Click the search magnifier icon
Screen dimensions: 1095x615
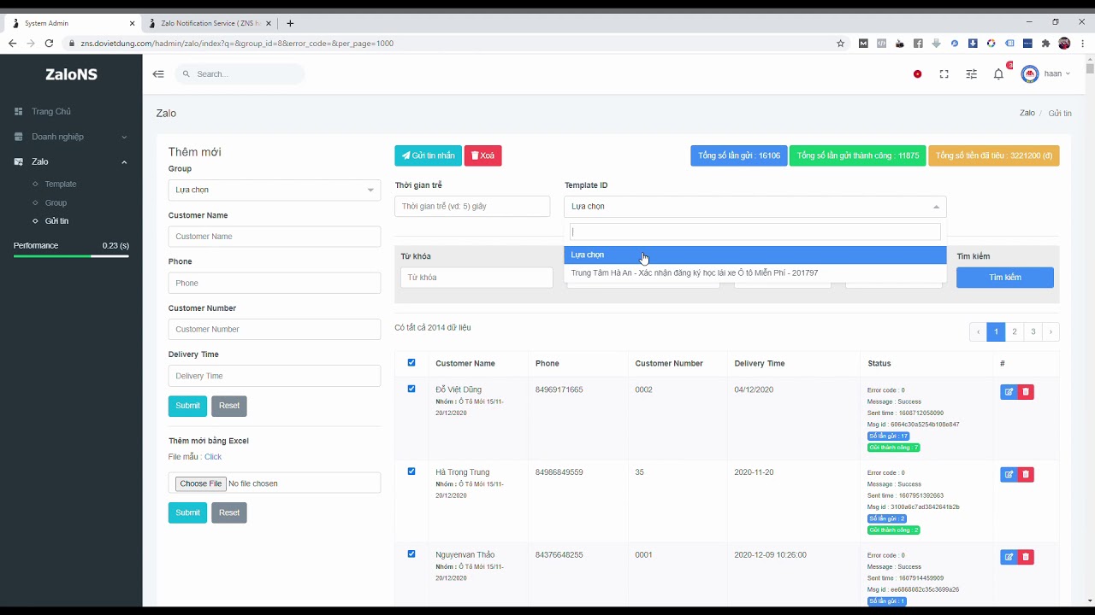(x=186, y=74)
